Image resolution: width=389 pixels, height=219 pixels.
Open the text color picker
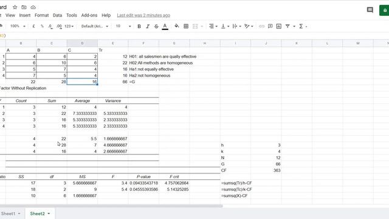[165, 26]
